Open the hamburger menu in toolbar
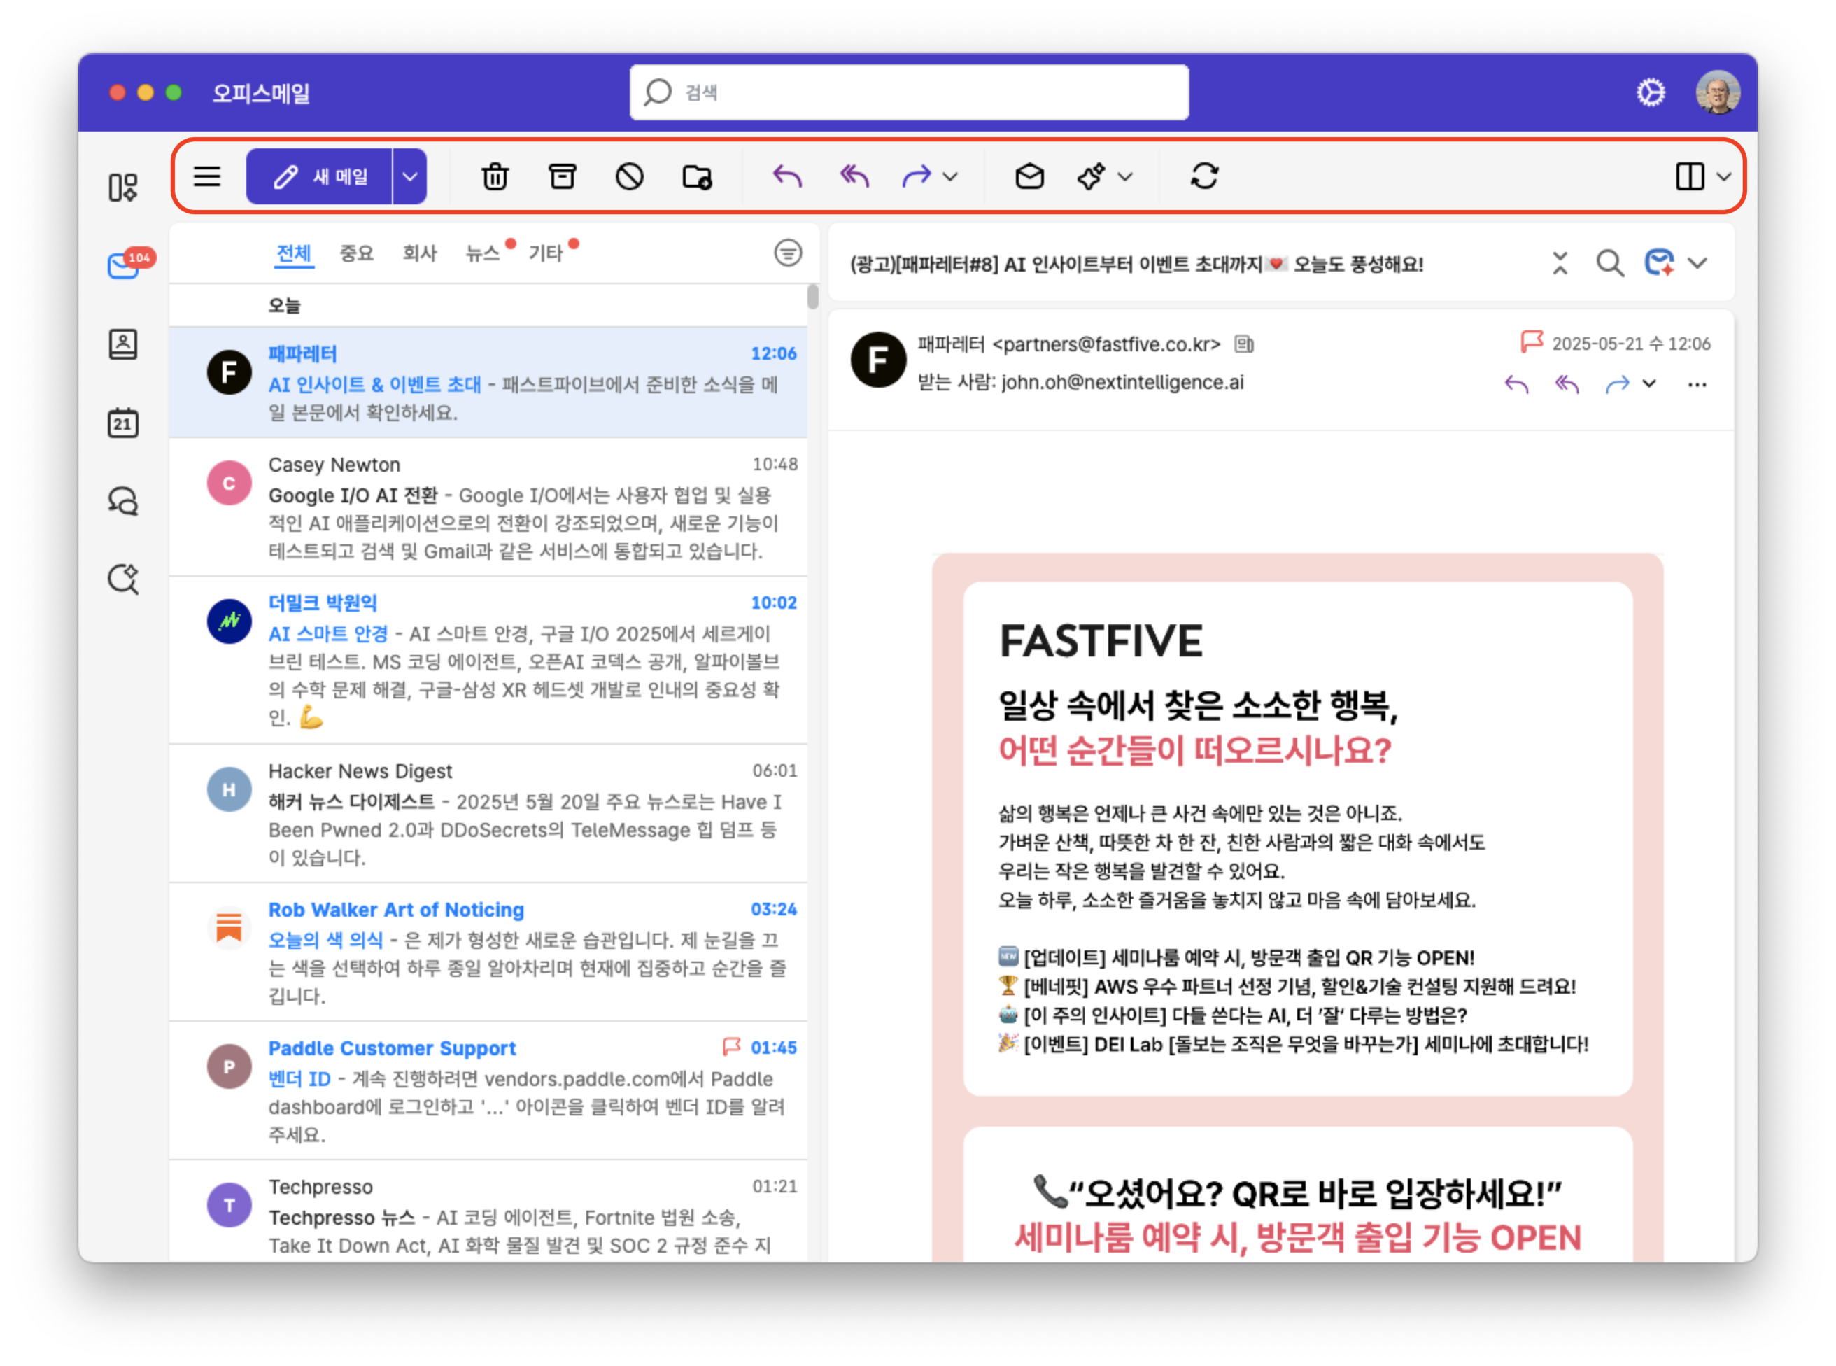The image size is (1836, 1366). [206, 176]
